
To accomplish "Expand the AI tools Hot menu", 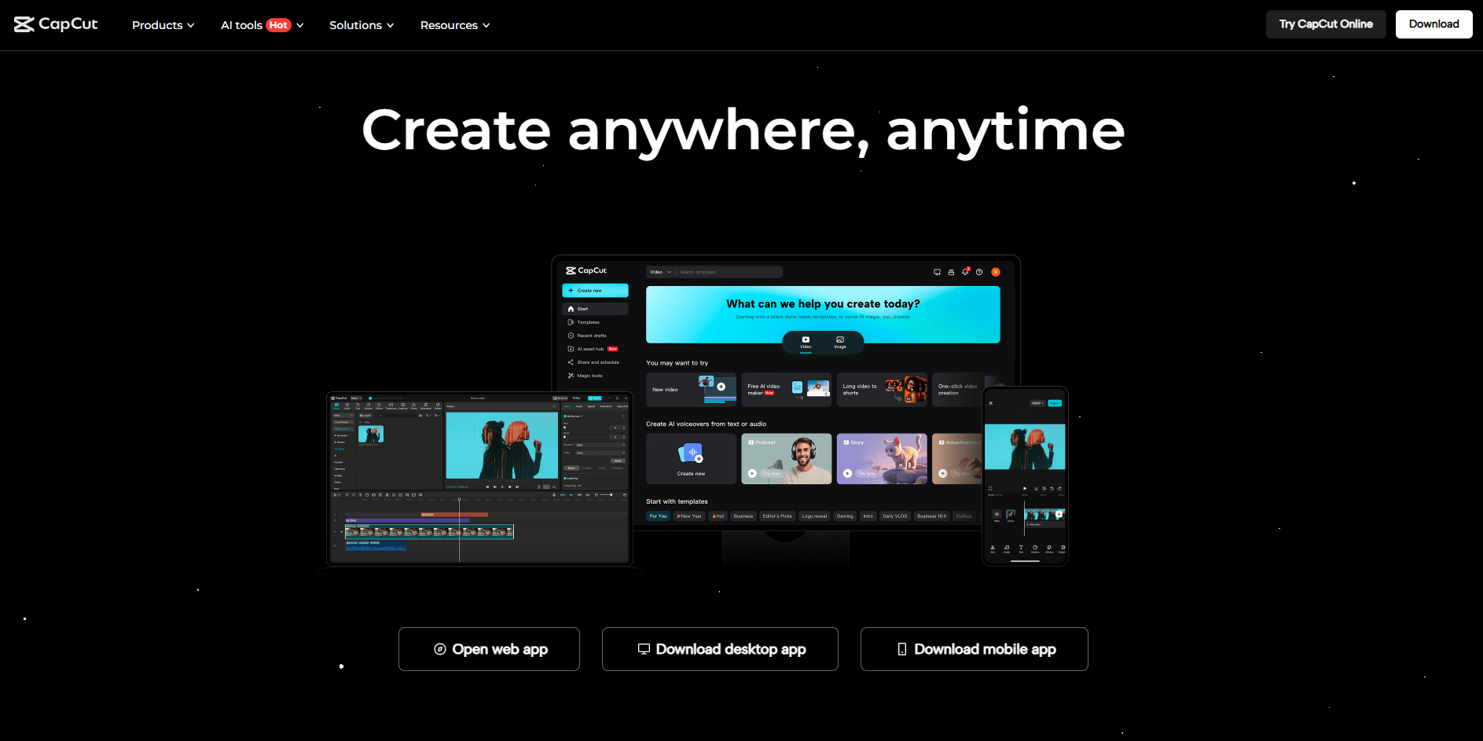I will coord(262,25).
